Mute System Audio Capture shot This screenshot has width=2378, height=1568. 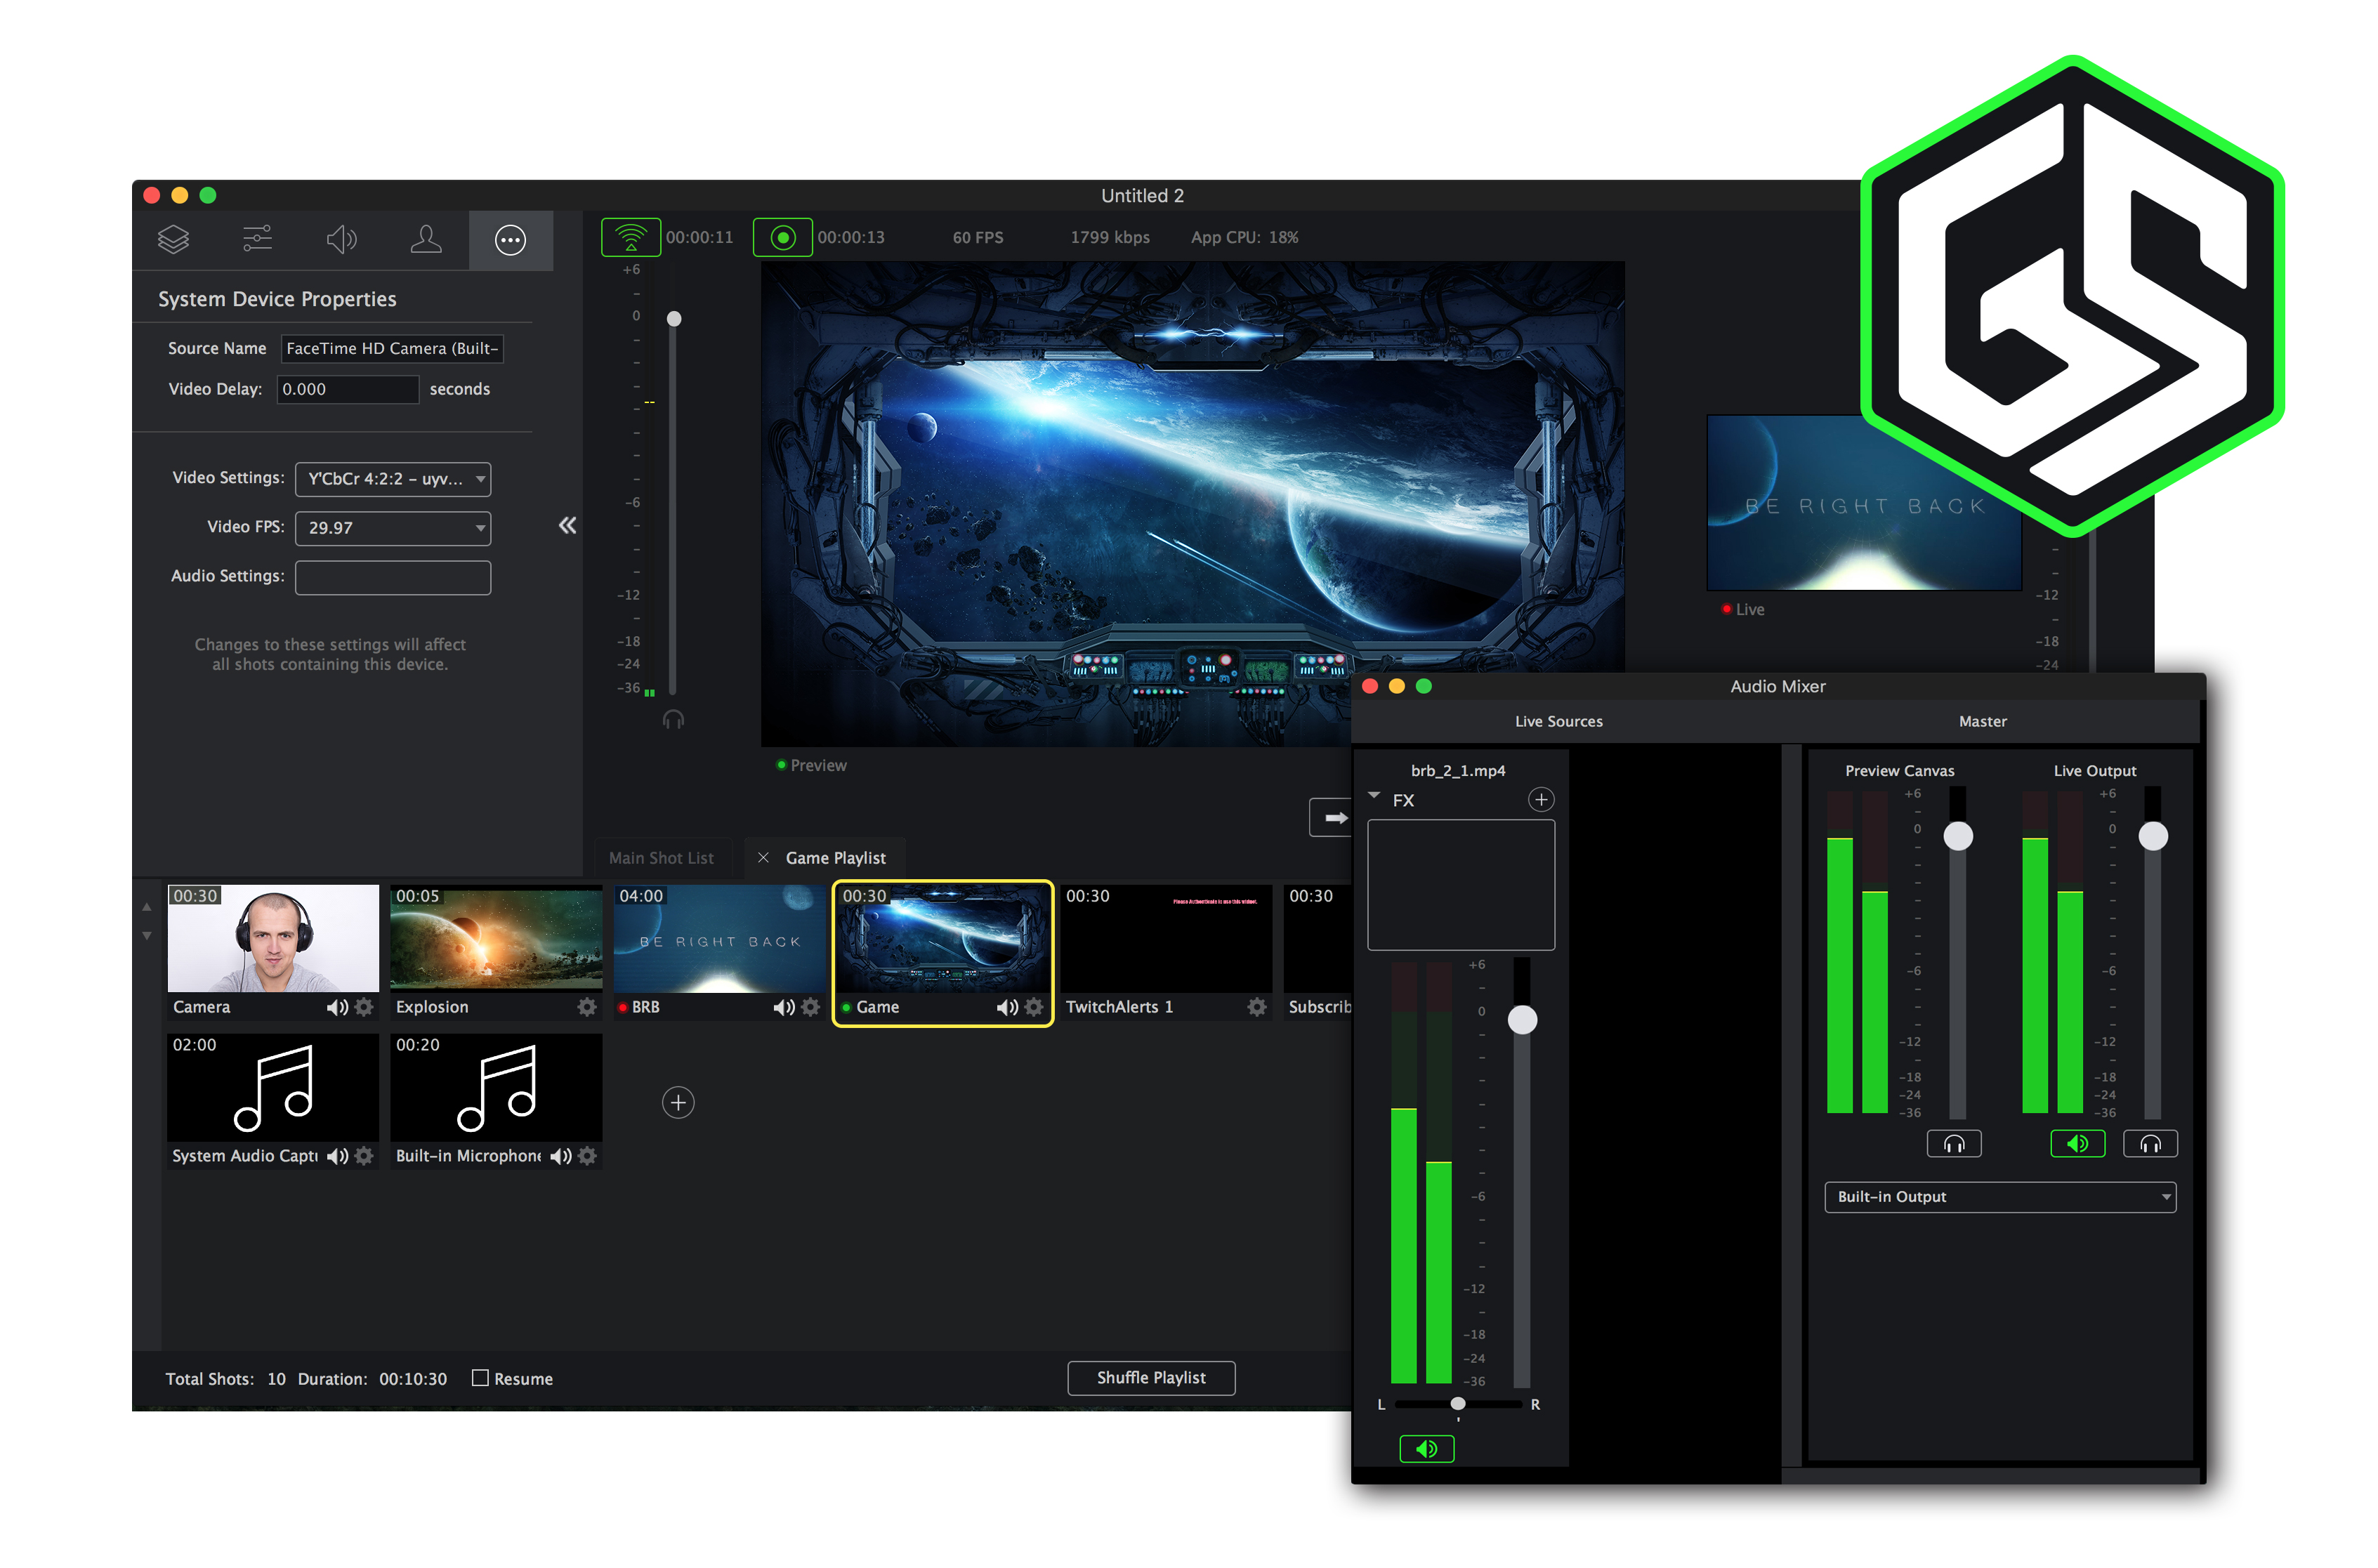click(337, 1156)
